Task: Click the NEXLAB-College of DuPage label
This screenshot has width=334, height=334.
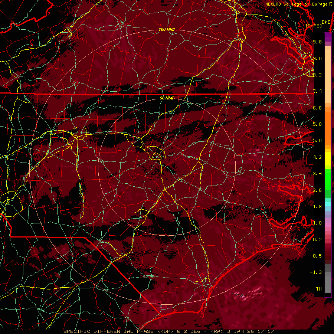Action: pyautogui.click(x=298, y=4)
